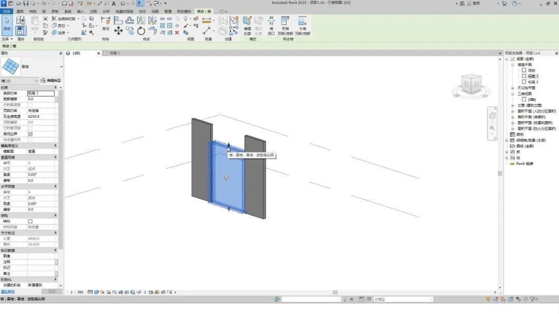Click the Move tool in Modify panel
The image size is (559, 314).
[119, 31]
